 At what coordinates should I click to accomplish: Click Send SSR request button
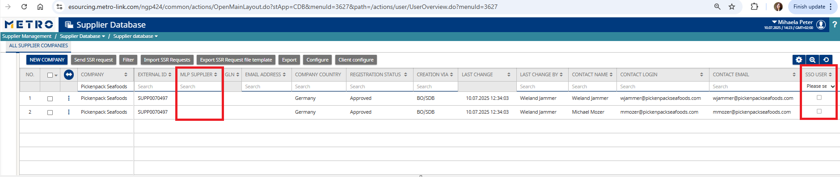pyautogui.click(x=93, y=60)
